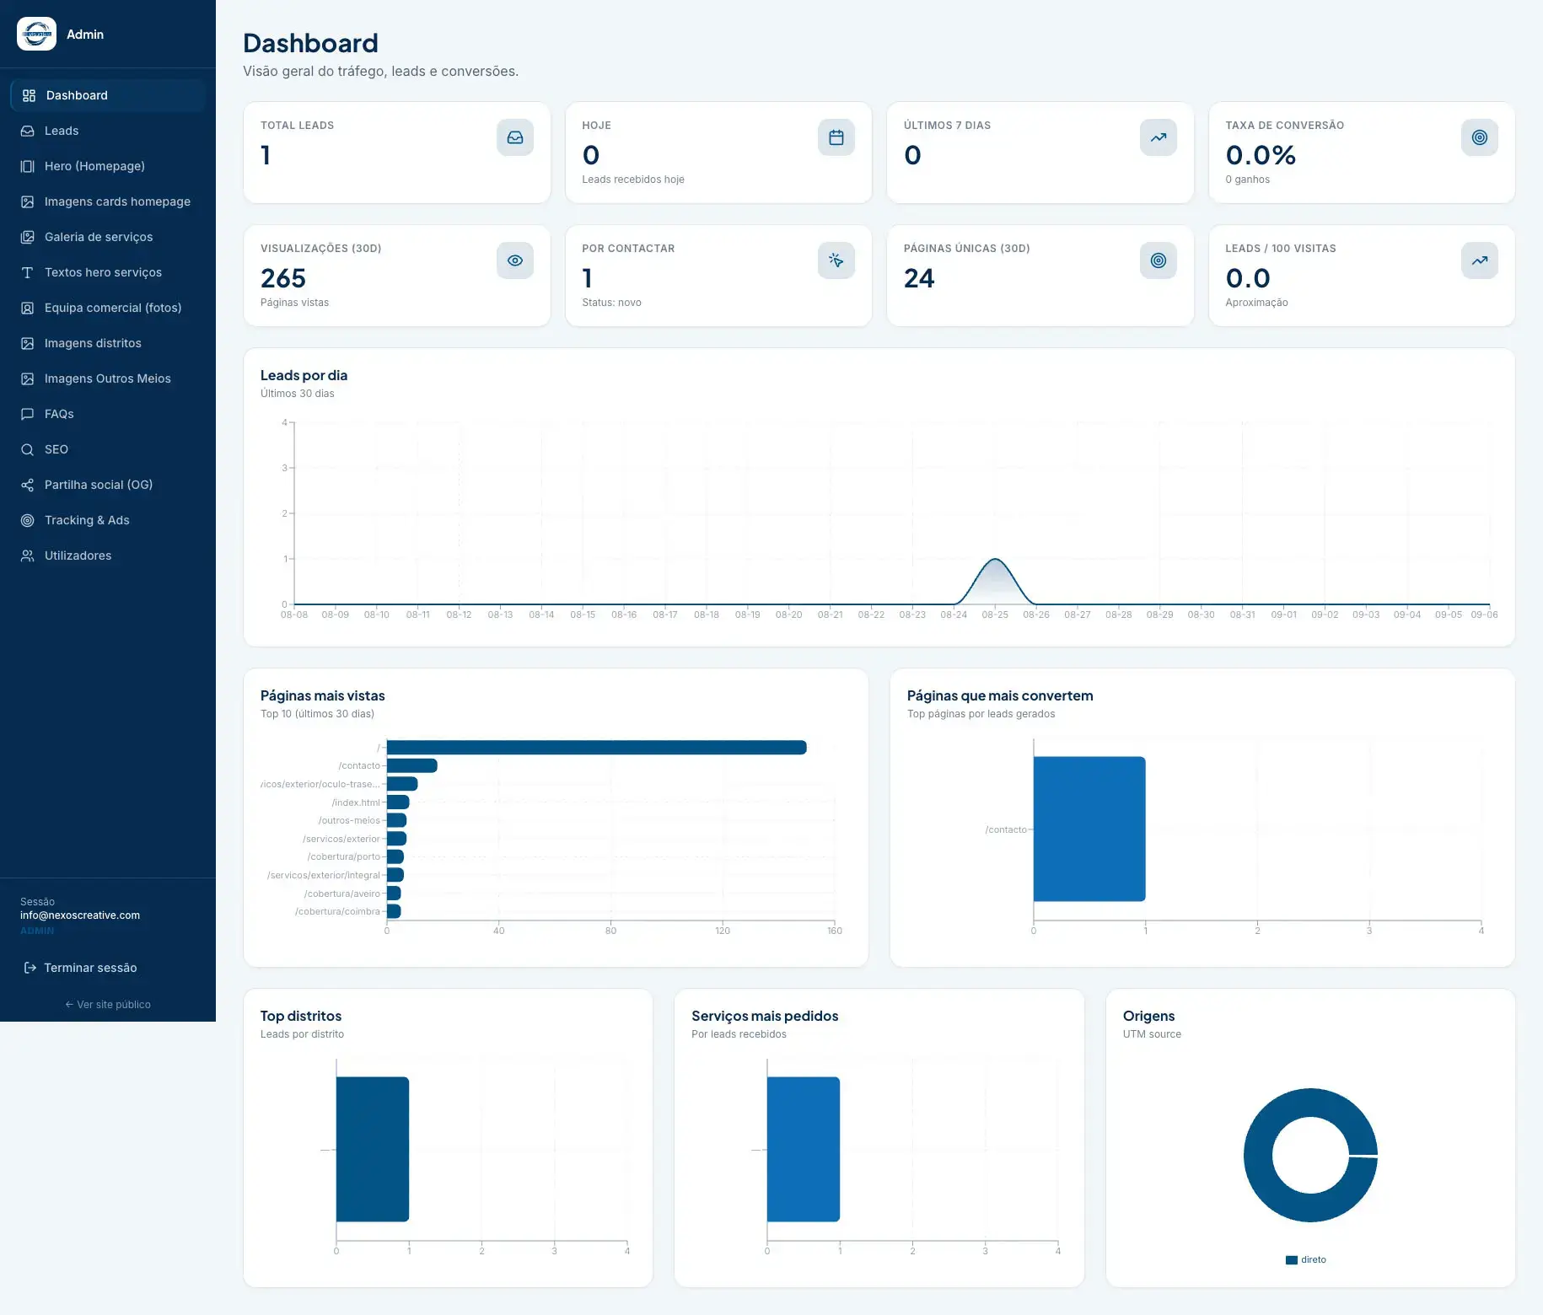Viewport: 1543px width, 1315px height.
Task: Click the direto legend color swatch
Action: click(x=1291, y=1260)
